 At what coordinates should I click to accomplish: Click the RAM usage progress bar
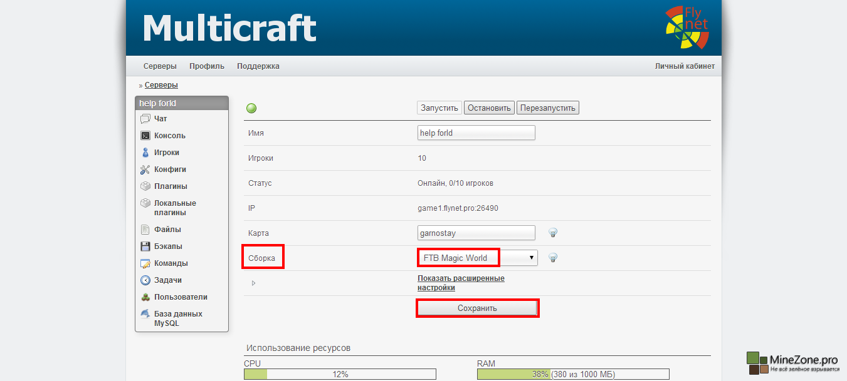(572, 374)
